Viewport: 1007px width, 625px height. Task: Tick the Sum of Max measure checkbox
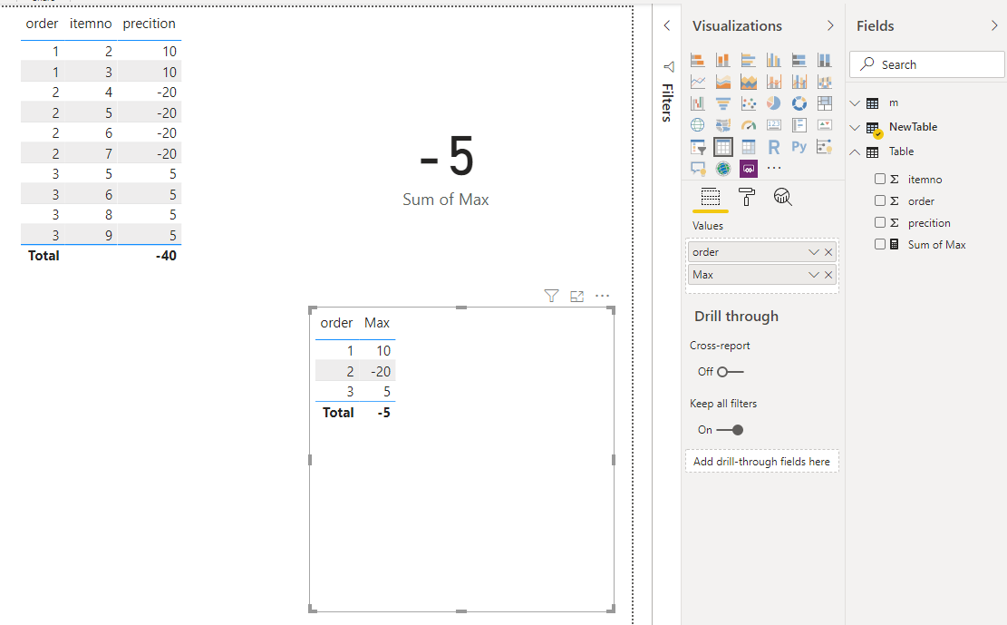[x=880, y=244]
